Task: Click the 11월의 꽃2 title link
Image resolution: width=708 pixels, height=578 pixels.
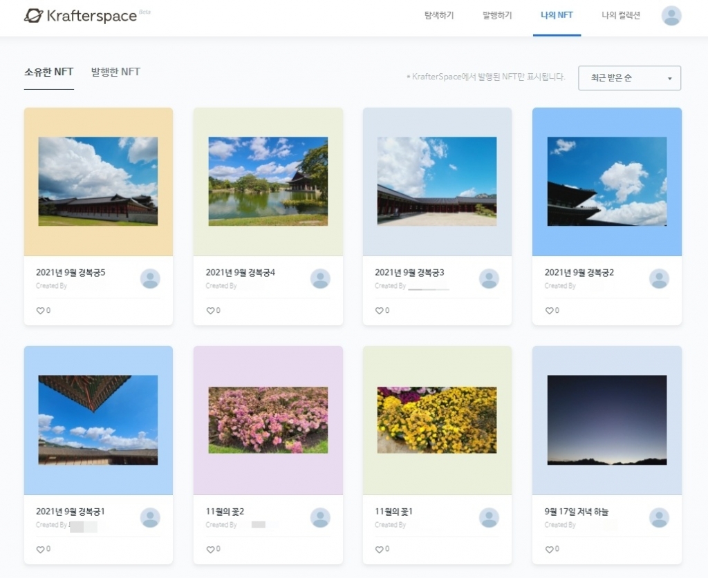Action: (x=225, y=512)
